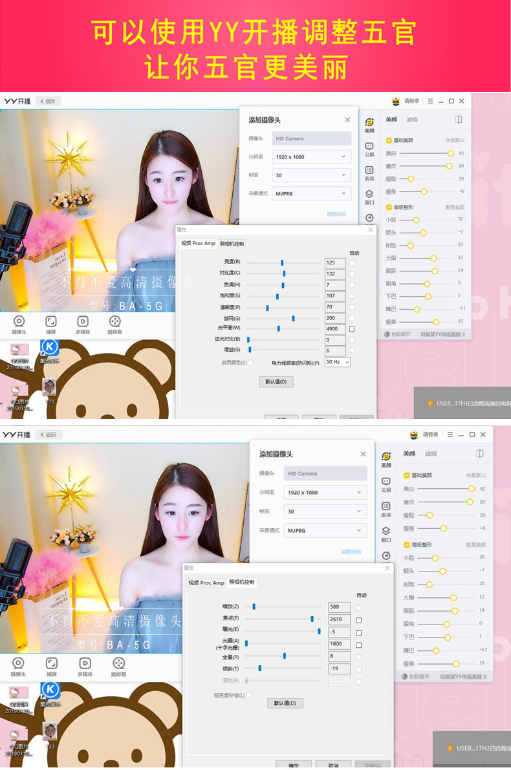
Task: Open 摄像头 HD Camera dropdown in lower dialog
Action: pyautogui.click(x=325, y=473)
